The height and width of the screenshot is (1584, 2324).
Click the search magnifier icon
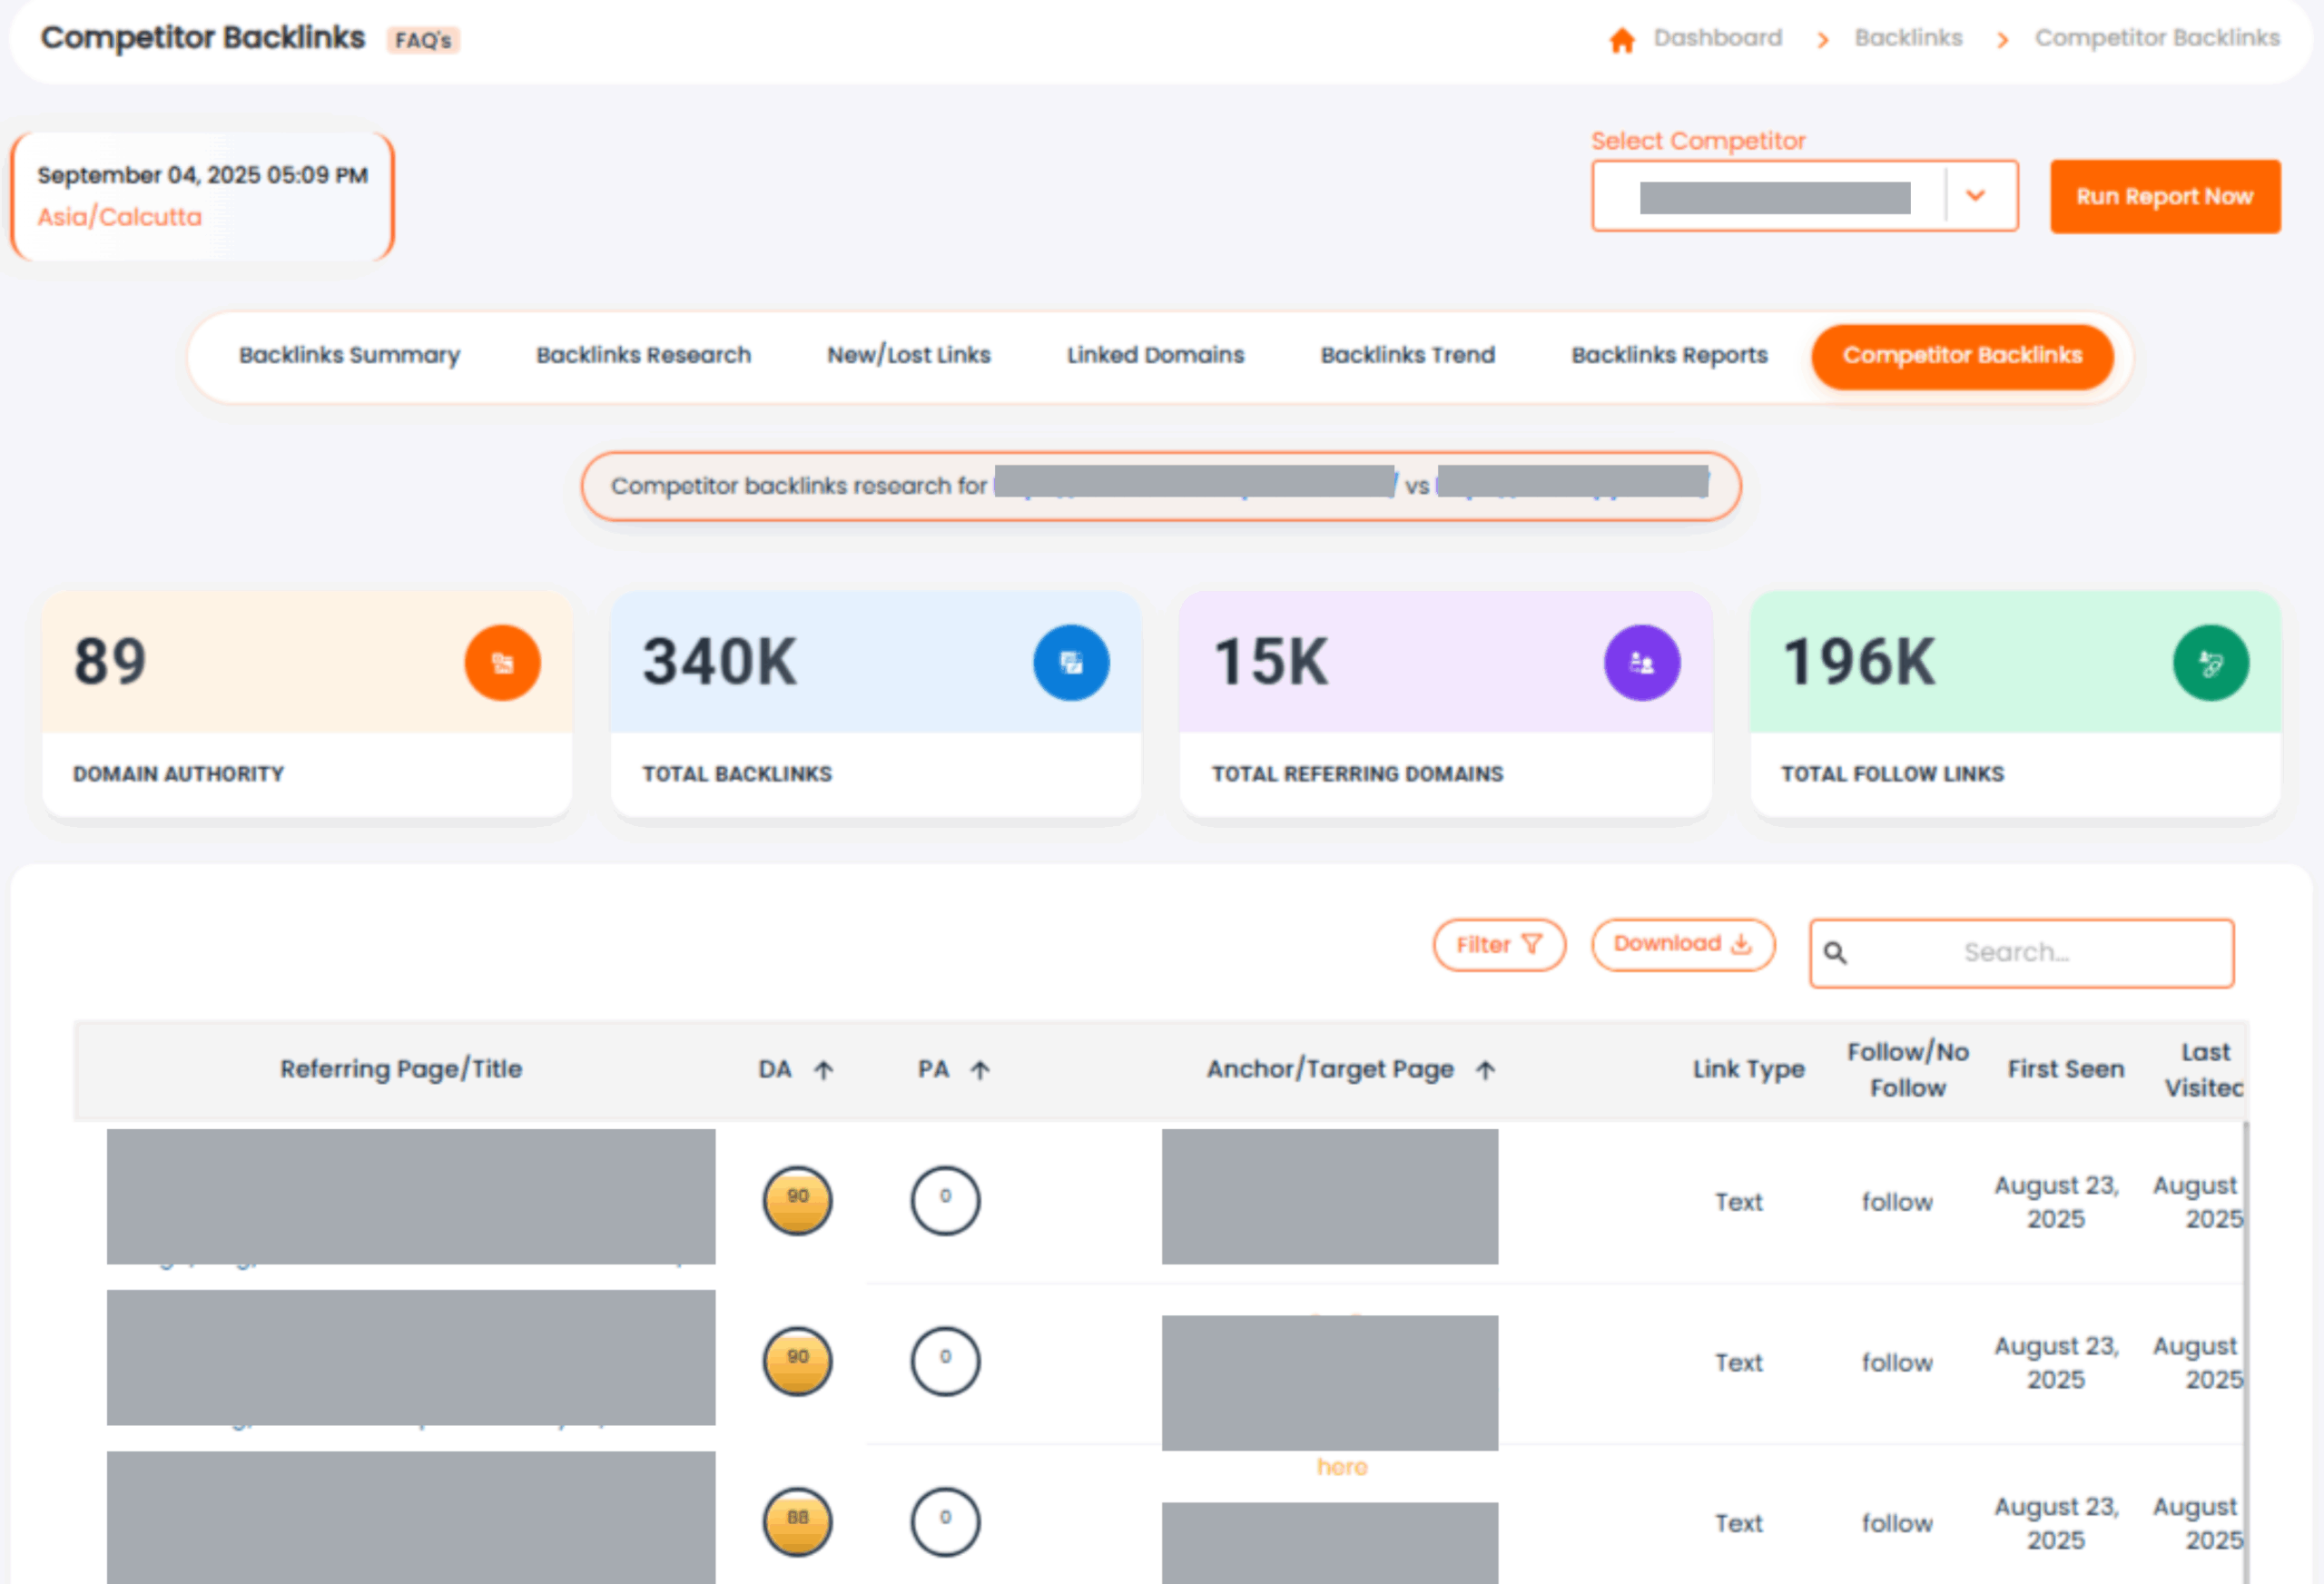pos(1835,953)
